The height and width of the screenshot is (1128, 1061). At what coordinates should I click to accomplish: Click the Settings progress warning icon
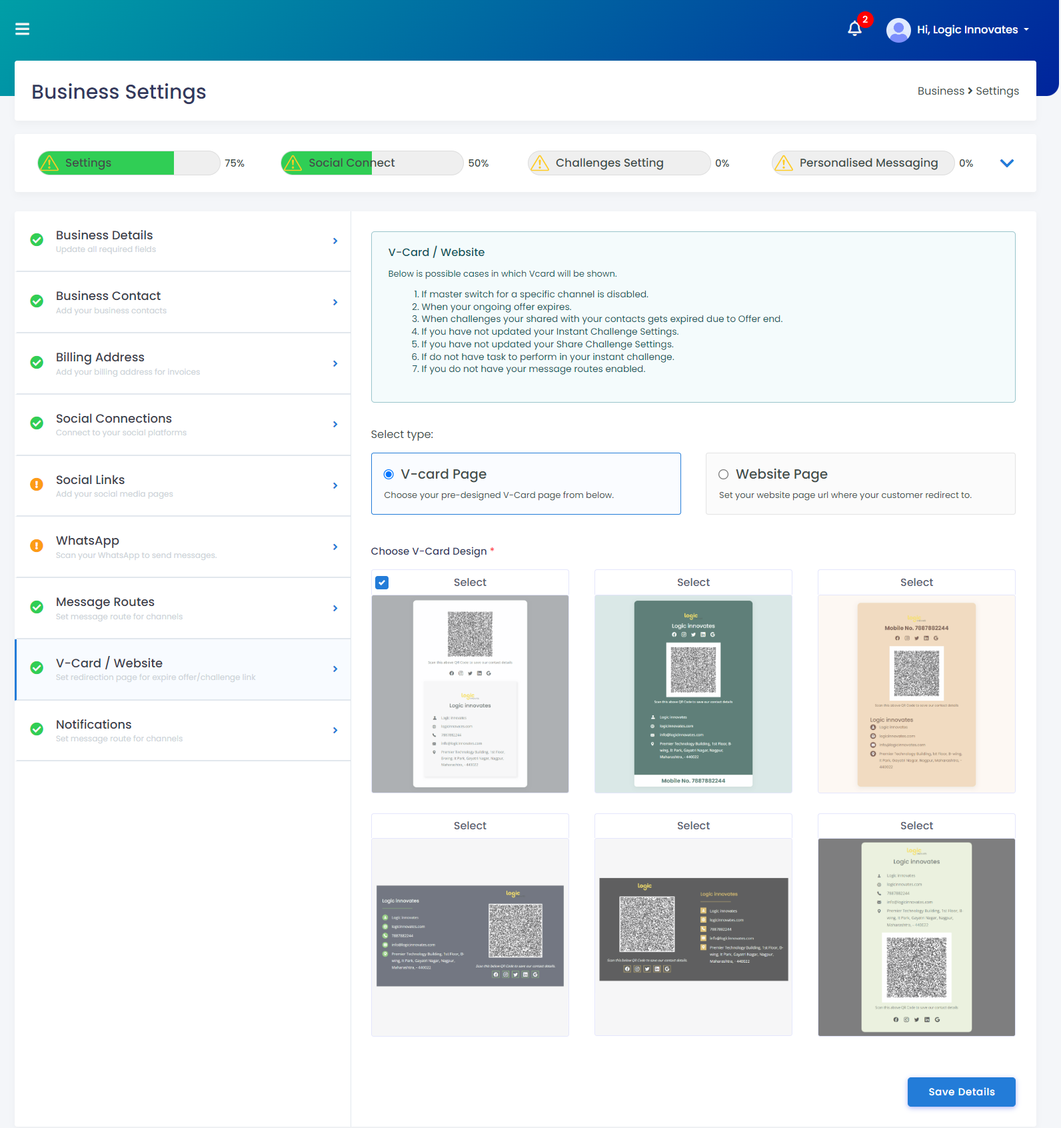coord(49,163)
